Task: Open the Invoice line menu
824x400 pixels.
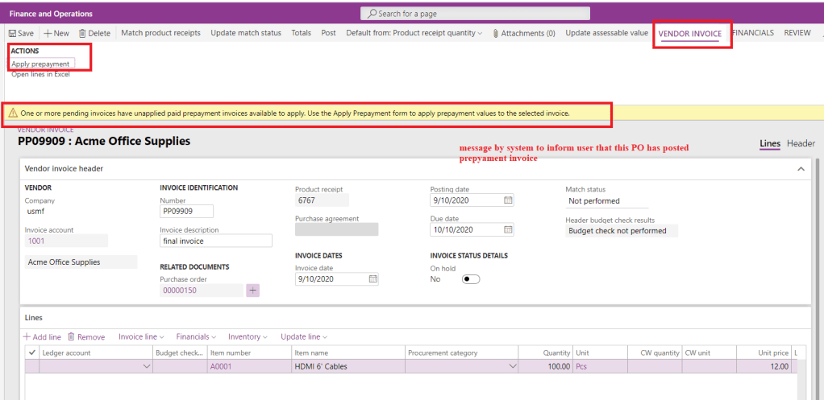Action: (x=141, y=337)
